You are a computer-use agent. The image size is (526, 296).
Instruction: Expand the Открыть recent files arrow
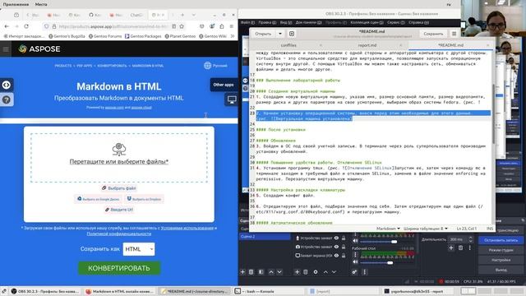(280, 34)
